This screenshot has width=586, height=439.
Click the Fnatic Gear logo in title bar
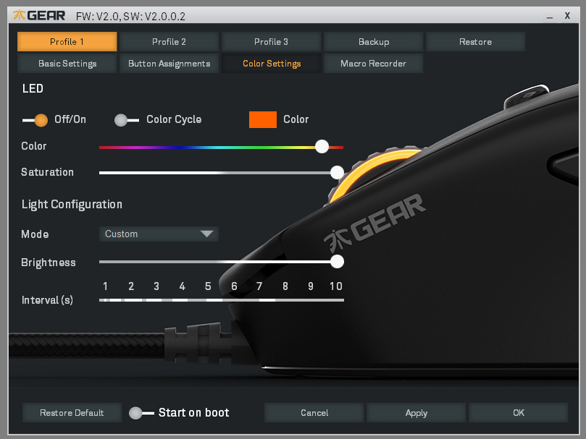[39, 16]
